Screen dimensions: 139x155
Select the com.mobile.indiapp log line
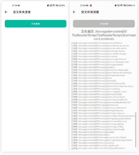click(x=99, y=54)
